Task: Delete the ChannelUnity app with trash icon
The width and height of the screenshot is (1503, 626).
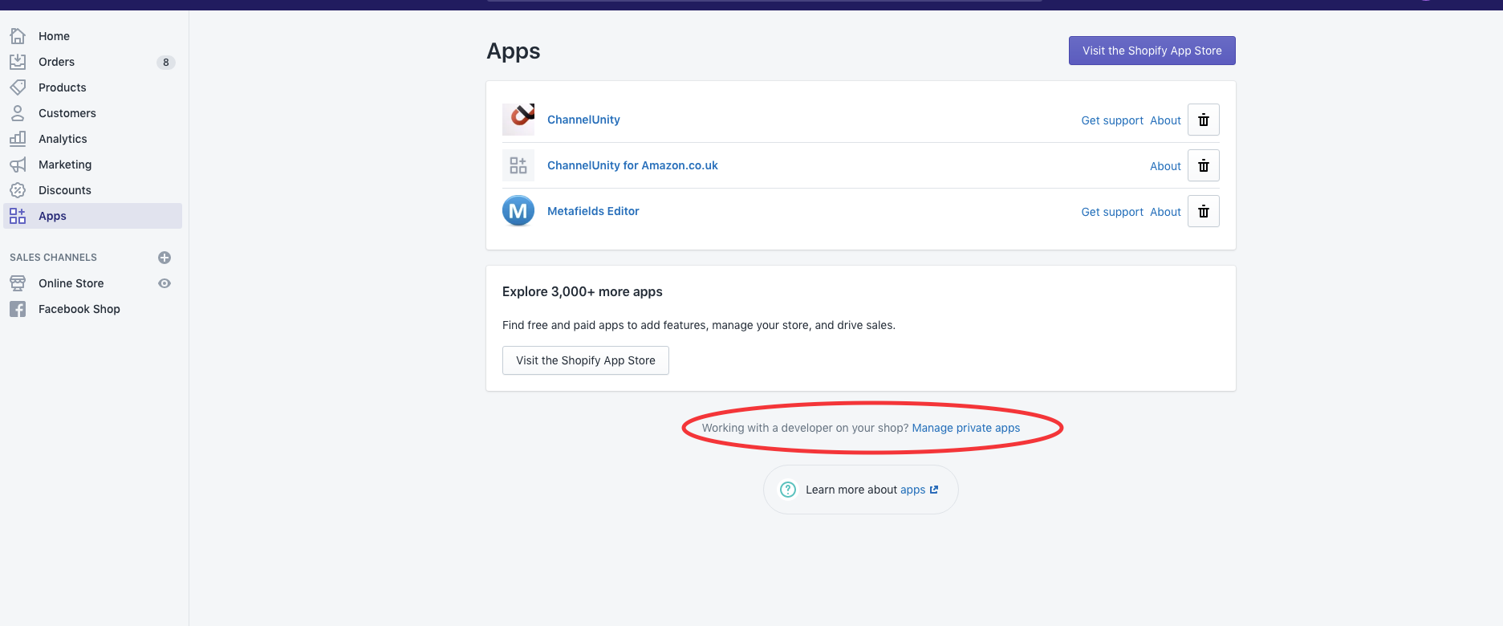Action: click(1203, 120)
